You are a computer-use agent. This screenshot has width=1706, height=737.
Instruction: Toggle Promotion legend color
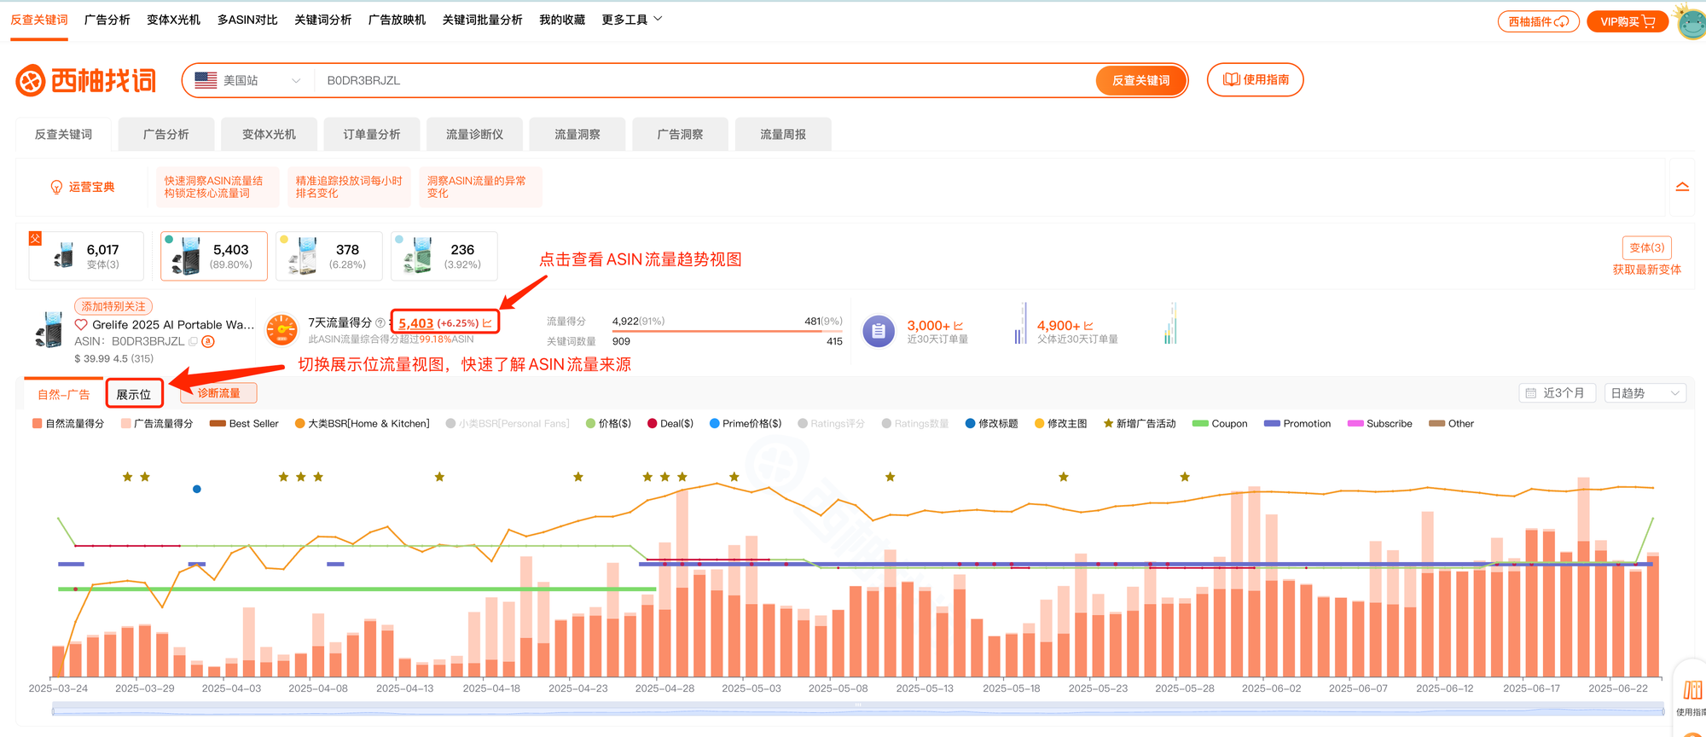click(x=1272, y=423)
